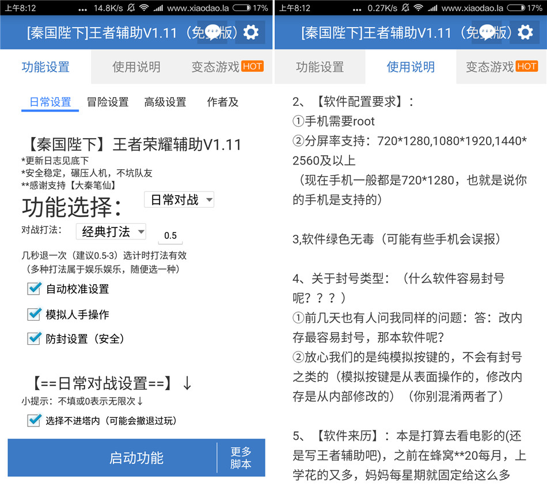Tap the ①手机需要root line
Screen dimensions: 547x484
point(333,121)
